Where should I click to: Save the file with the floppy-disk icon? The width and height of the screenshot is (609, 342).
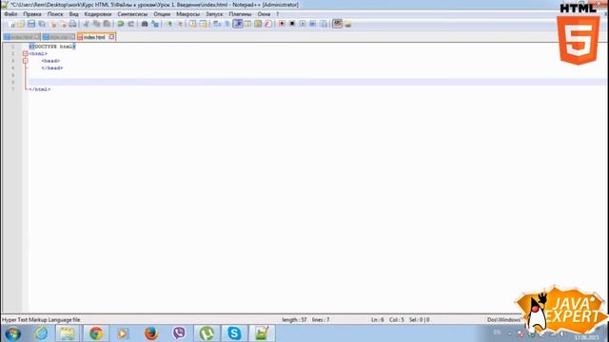[x=31, y=24]
